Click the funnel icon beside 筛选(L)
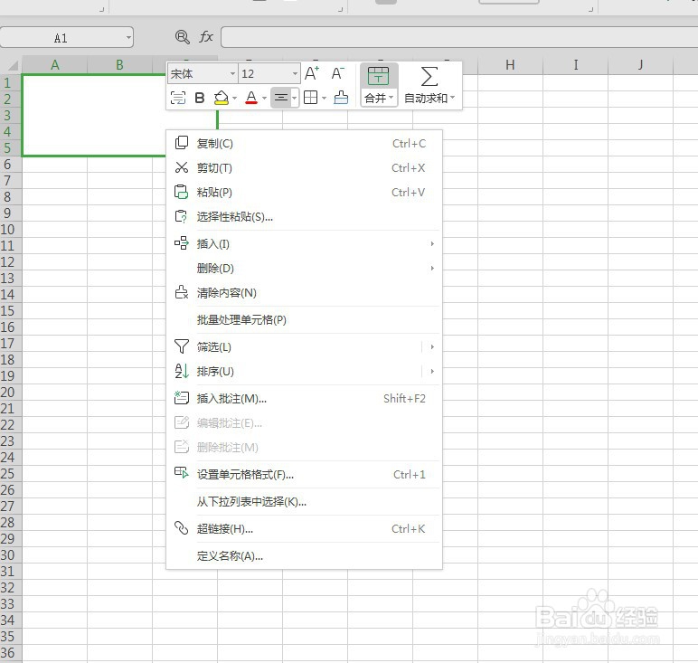 pos(182,346)
